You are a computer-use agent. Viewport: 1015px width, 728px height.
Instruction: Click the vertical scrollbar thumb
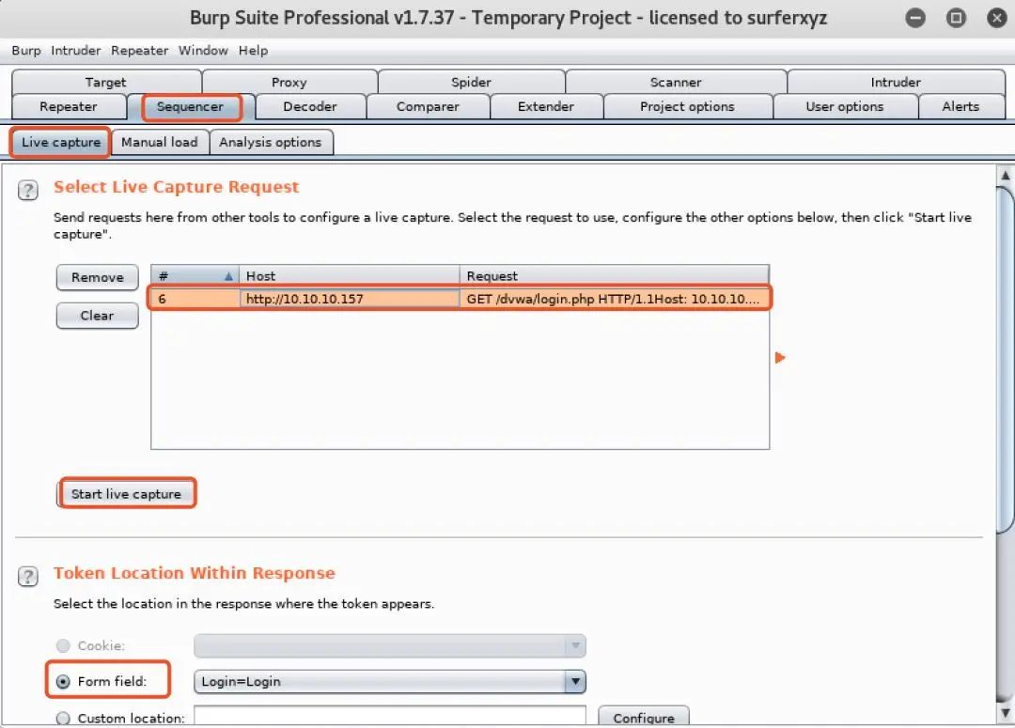[1005, 359]
